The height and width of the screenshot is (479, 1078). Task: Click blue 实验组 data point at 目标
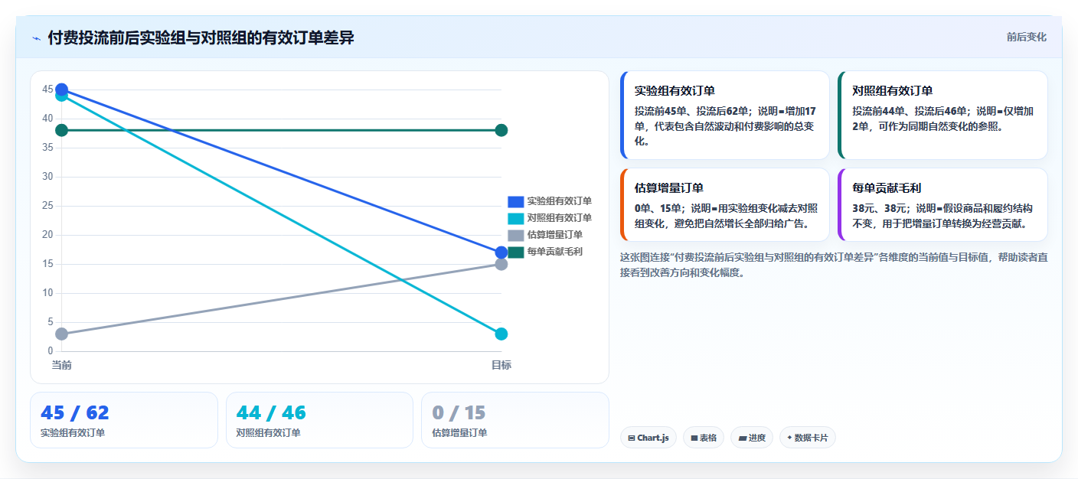click(x=501, y=253)
